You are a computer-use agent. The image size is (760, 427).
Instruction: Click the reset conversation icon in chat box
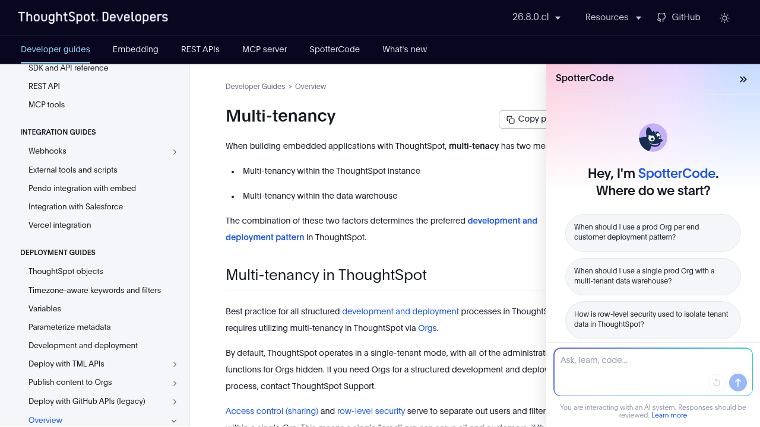point(717,383)
